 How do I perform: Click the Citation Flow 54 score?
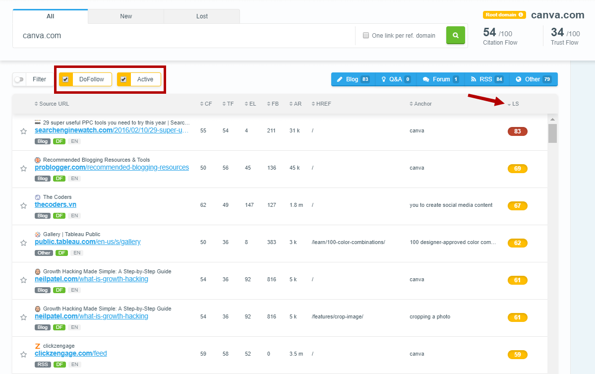pos(489,33)
